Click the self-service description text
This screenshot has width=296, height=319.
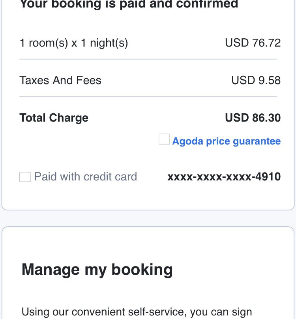(137, 312)
